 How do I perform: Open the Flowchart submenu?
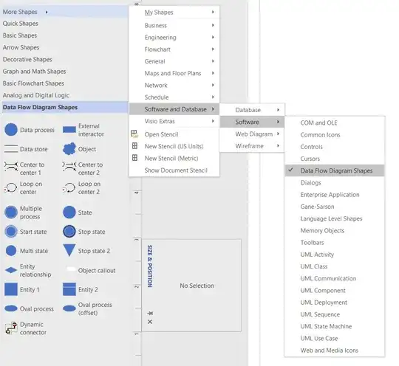click(x=174, y=49)
